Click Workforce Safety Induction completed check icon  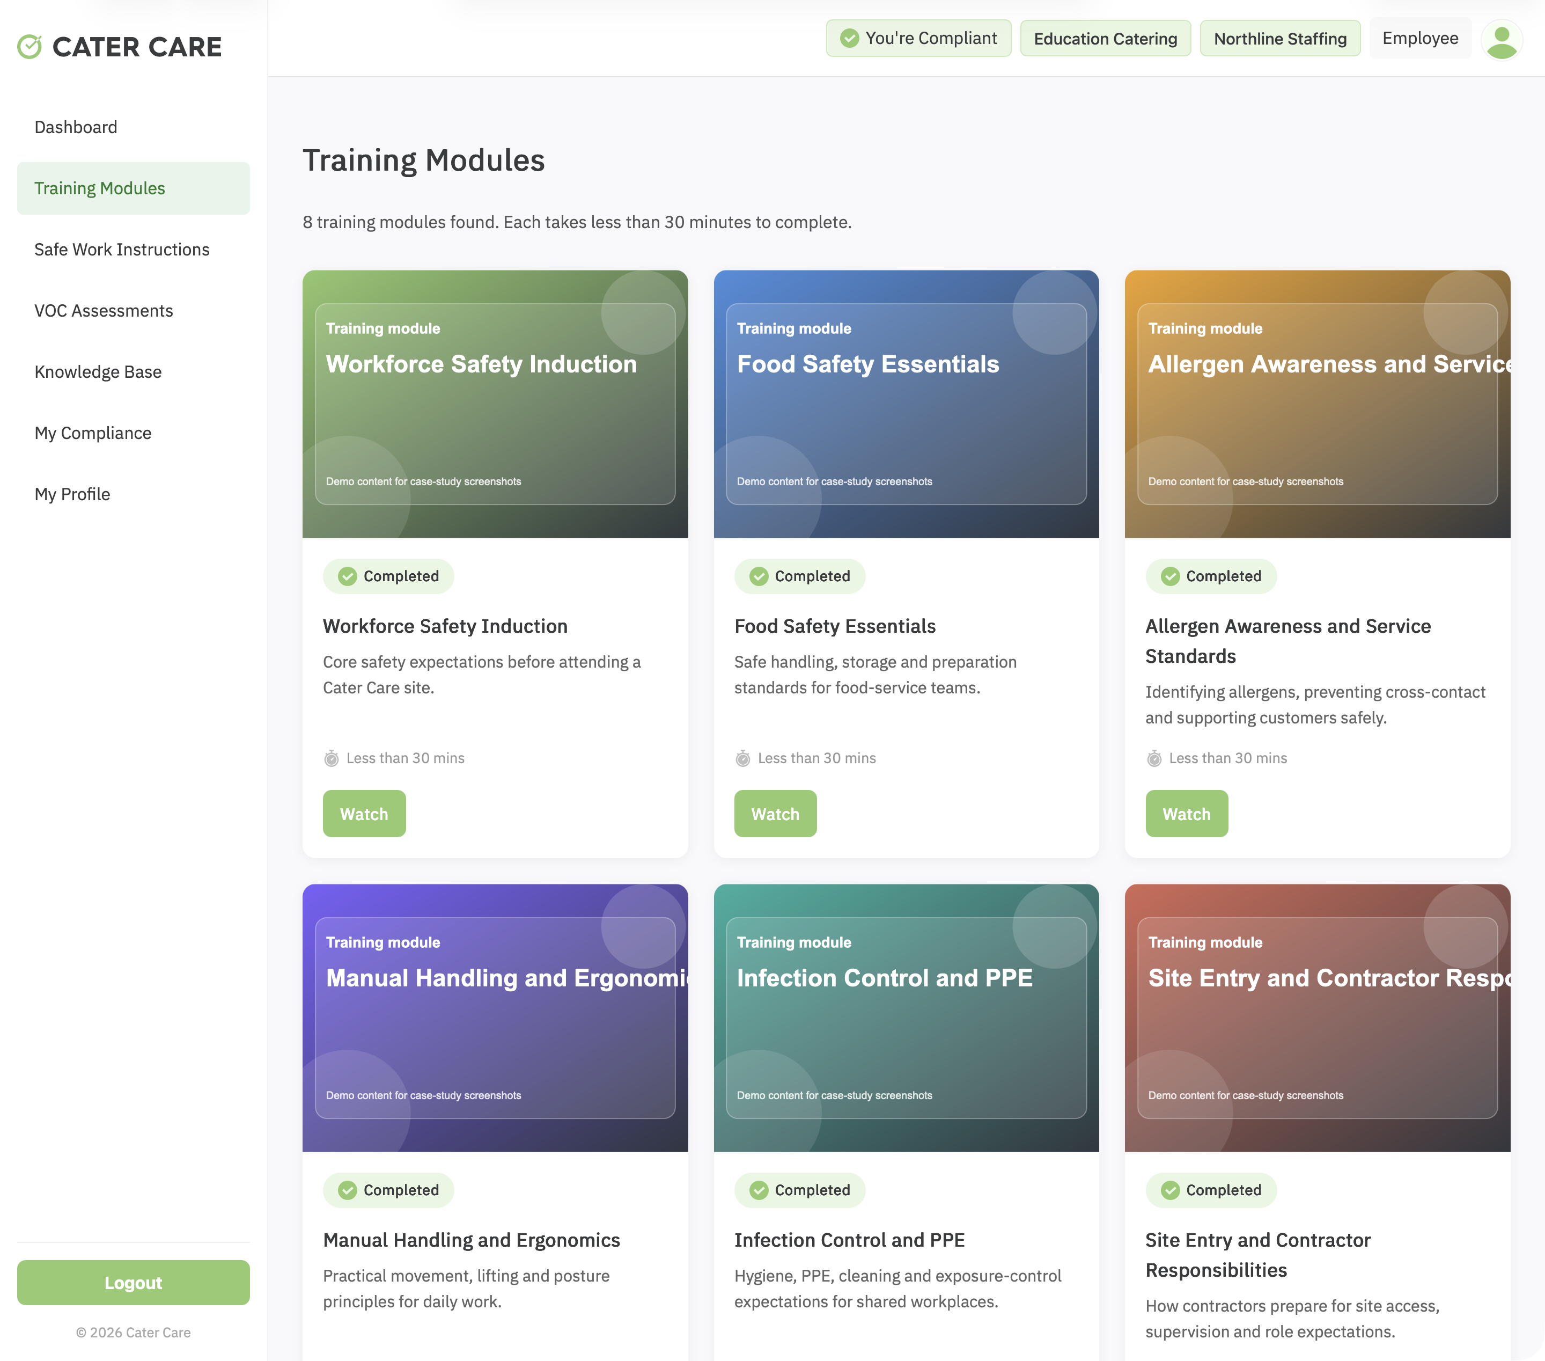(347, 576)
